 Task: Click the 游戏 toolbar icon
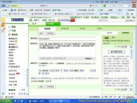117,10
